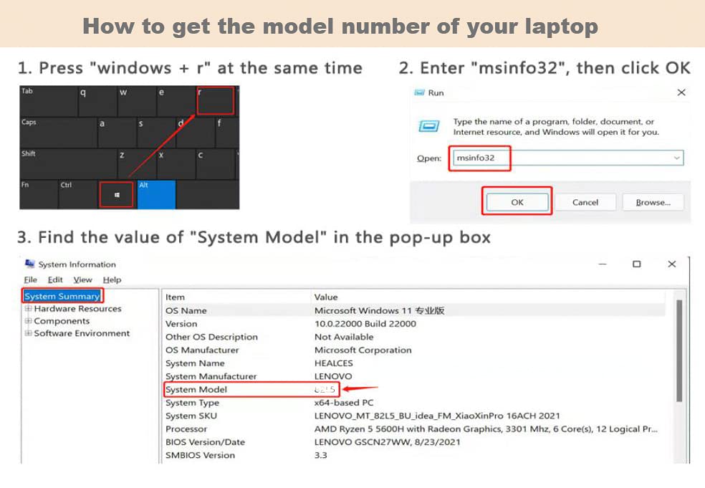
Task: Select the System Manufacturer row
Action: tap(413, 376)
